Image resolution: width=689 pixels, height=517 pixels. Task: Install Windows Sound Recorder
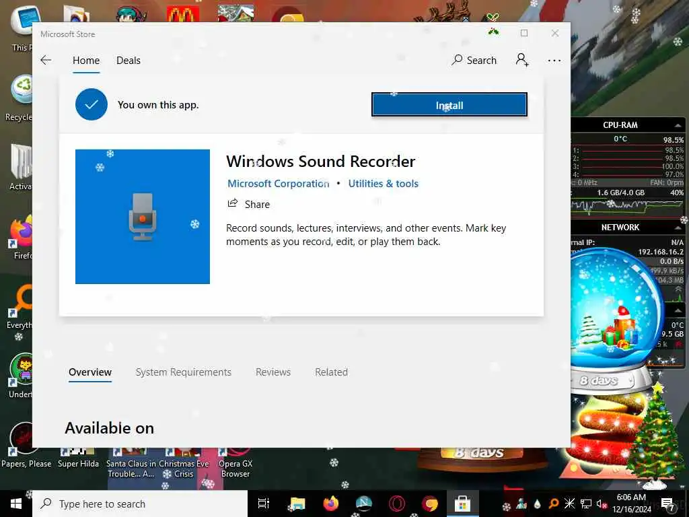click(x=449, y=105)
